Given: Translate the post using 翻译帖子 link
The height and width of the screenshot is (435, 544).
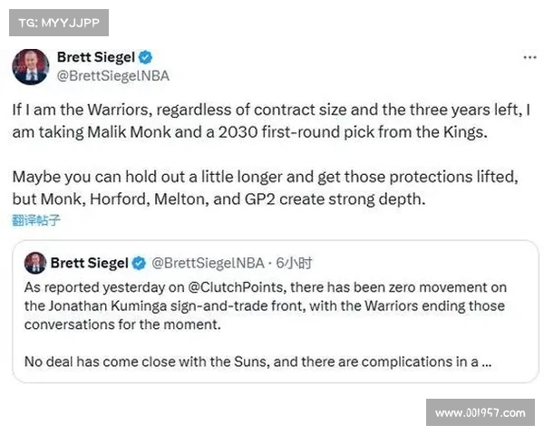Looking at the screenshot, I should [x=36, y=219].
